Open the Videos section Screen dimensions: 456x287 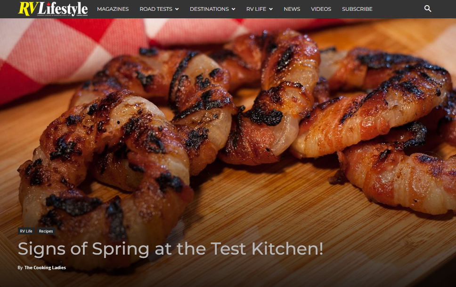coord(321,9)
